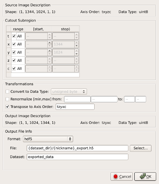Viewport: 159px width, 184px height.
Task: Uncheck the All checkbox for the t axis
Action: click(x=14, y=36)
